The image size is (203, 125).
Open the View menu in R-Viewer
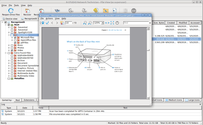[57, 19]
